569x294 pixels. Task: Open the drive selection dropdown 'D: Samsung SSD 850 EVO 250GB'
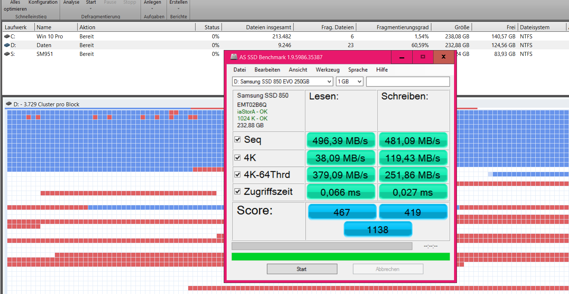pyautogui.click(x=282, y=81)
